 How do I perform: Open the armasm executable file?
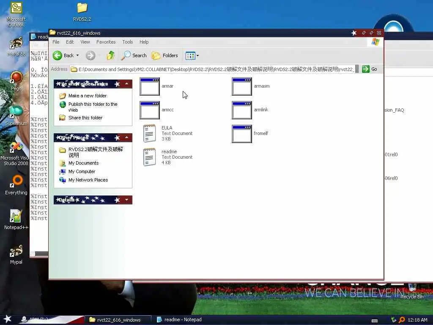pyautogui.click(x=251, y=86)
